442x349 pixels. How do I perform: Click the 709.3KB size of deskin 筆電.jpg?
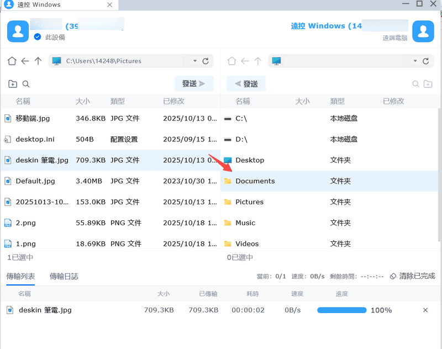point(91,160)
